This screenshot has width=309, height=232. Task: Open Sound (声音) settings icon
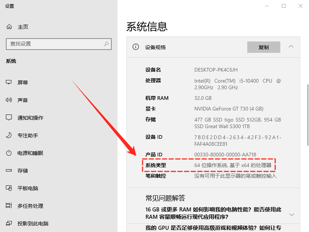click(x=9, y=100)
